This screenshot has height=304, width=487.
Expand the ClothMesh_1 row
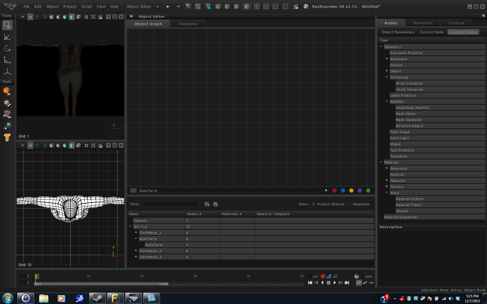(136, 232)
